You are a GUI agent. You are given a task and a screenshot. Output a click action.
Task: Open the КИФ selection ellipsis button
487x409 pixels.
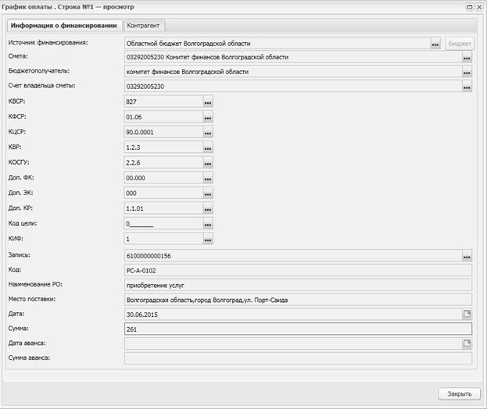[208, 239]
